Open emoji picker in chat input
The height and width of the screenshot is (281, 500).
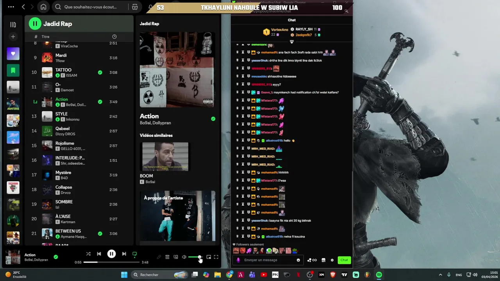click(x=298, y=260)
